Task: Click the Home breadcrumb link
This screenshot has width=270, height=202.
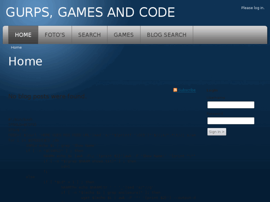Action: (x=16, y=47)
